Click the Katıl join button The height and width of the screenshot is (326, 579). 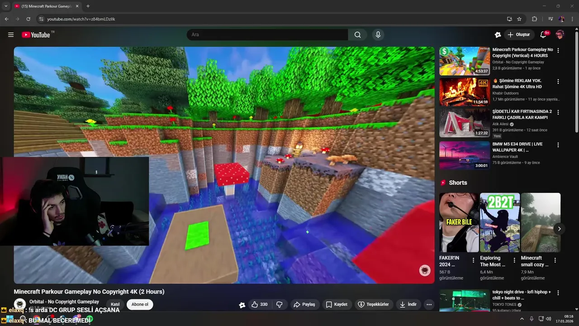pyautogui.click(x=115, y=305)
